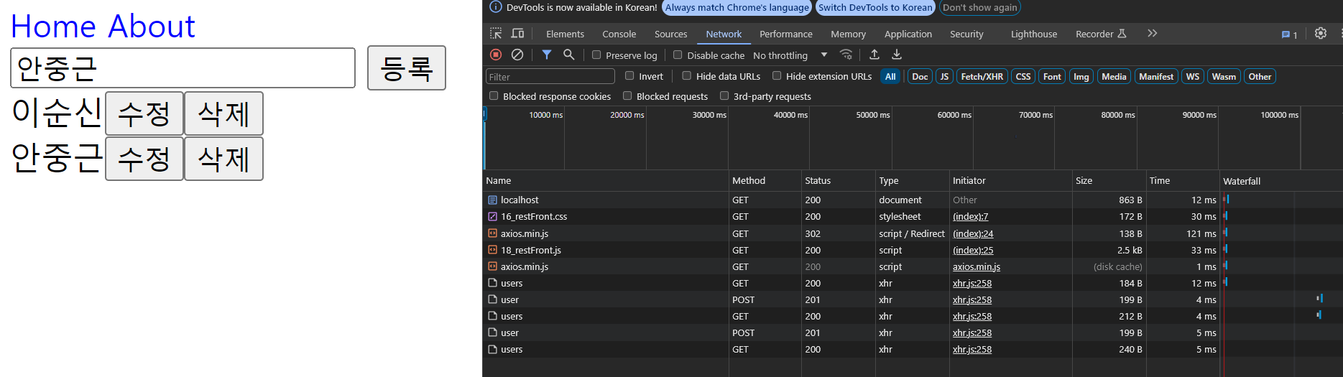This screenshot has height=377, width=1343.
Task: Show more DevTools tabs chevron
Action: [1153, 33]
